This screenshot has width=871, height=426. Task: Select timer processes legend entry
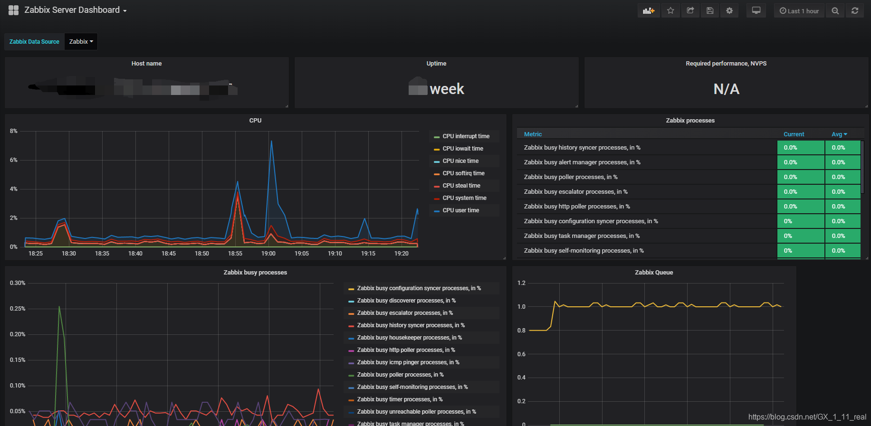400,399
